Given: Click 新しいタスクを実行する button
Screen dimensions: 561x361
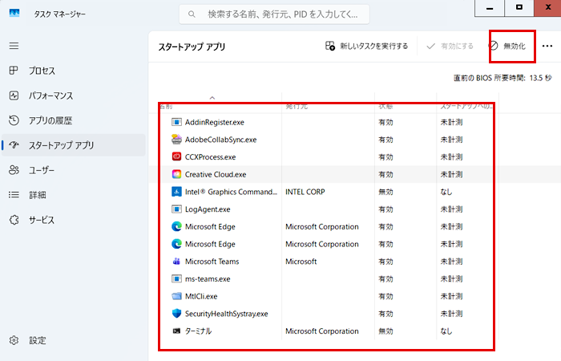Looking at the screenshot, I should tap(366, 46).
